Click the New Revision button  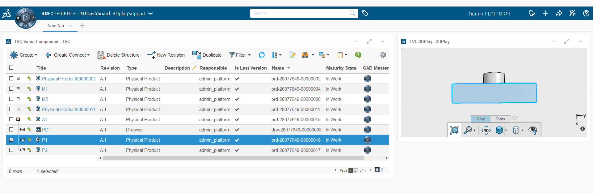click(166, 55)
